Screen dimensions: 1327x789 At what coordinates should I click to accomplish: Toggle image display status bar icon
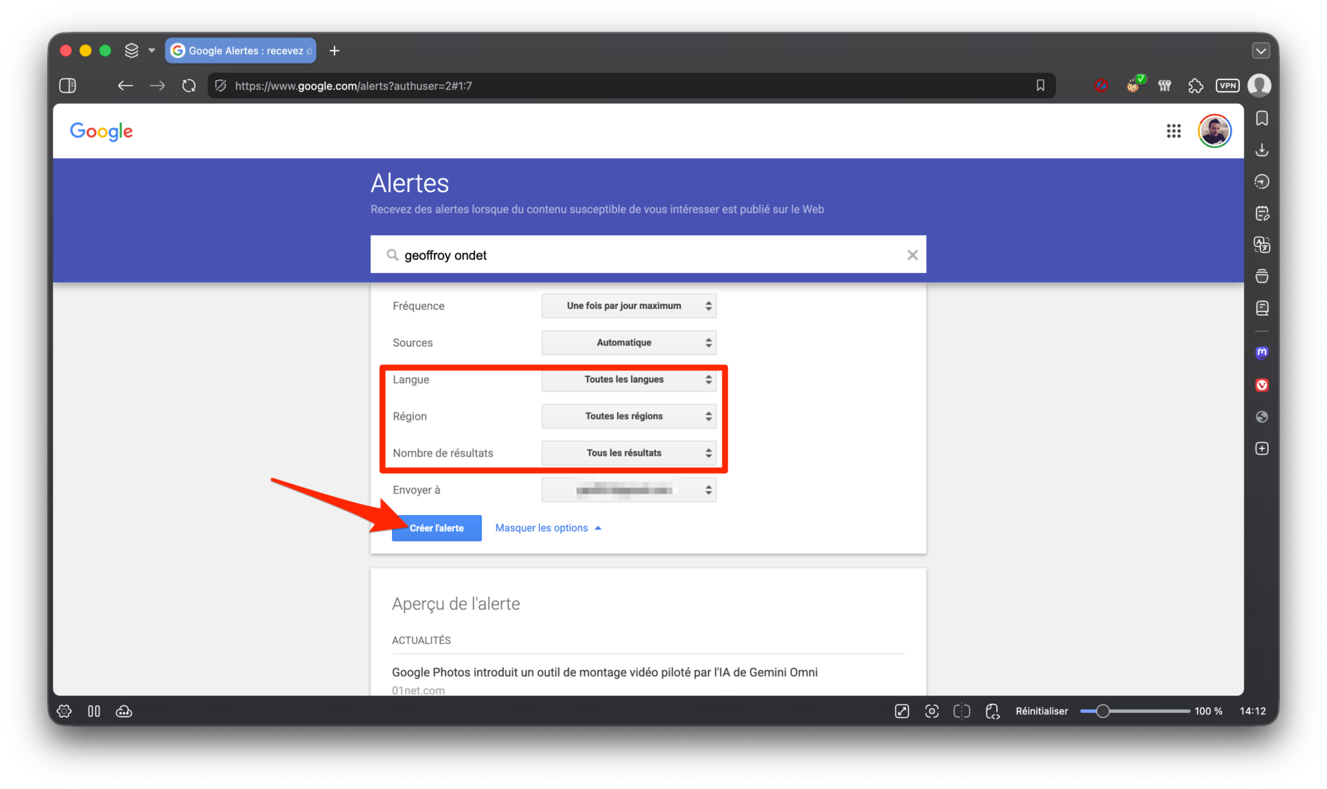click(902, 711)
